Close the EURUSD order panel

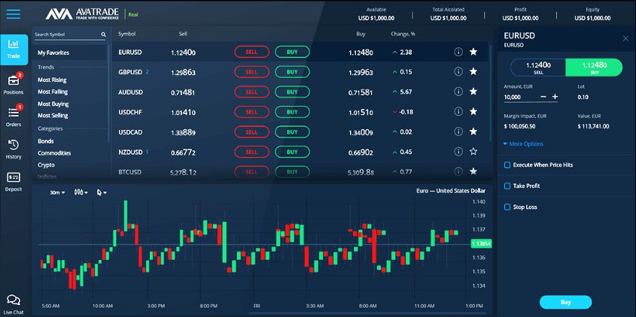pyautogui.click(x=625, y=38)
